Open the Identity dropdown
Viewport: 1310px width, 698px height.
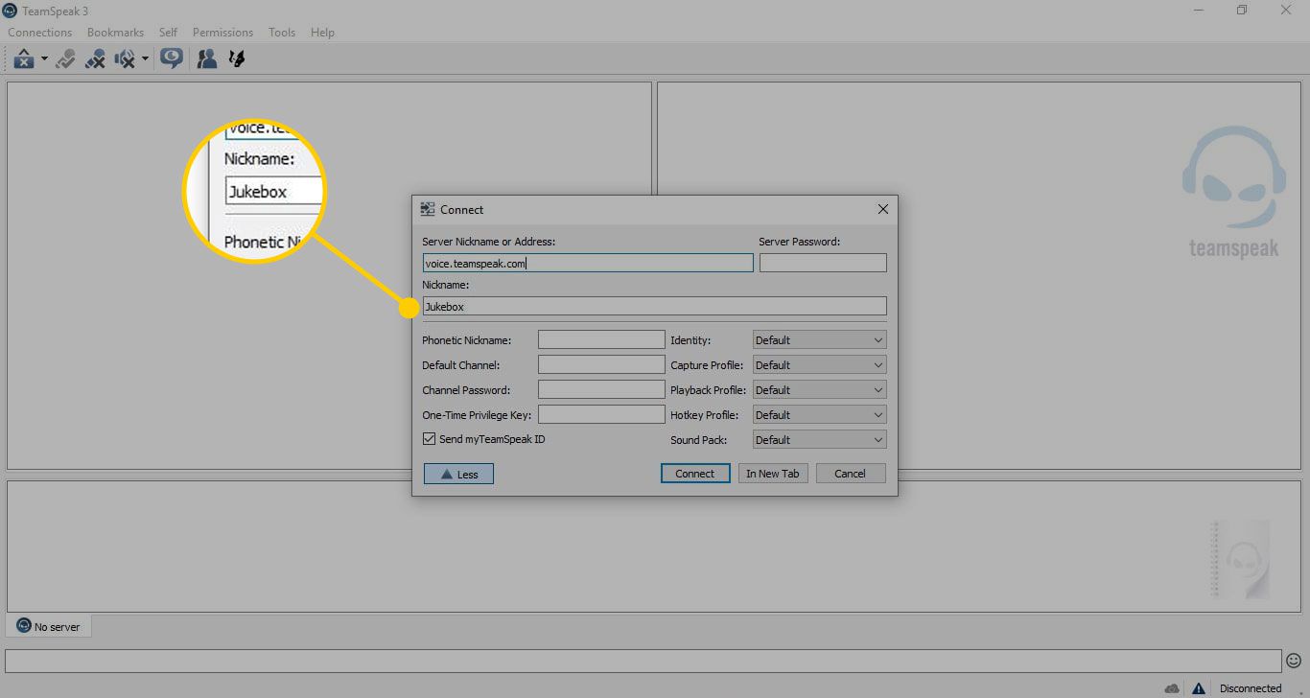pyautogui.click(x=819, y=339)
